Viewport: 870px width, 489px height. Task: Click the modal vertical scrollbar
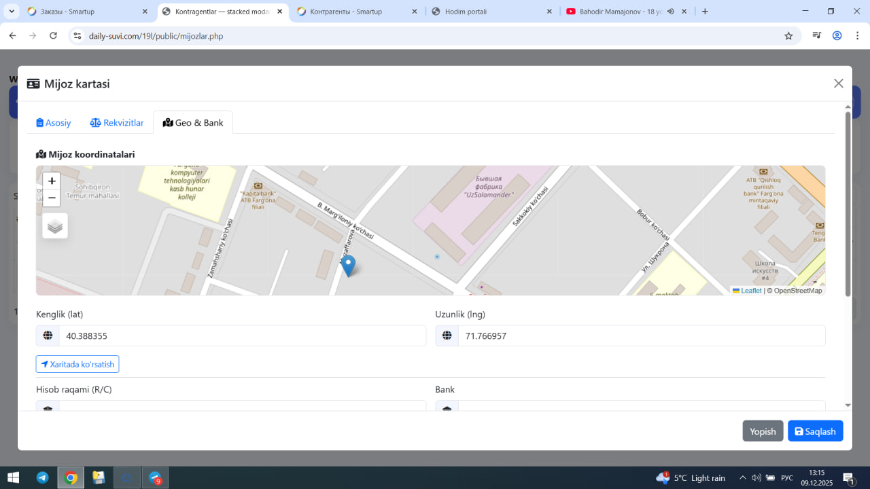tap(848, 204)
